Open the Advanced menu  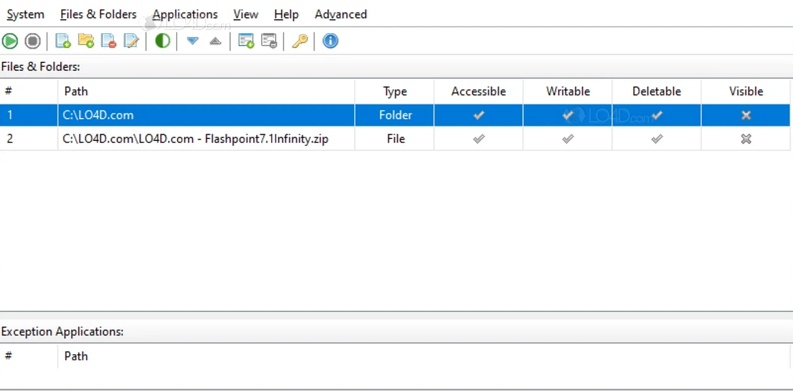[x=340, y=14]
